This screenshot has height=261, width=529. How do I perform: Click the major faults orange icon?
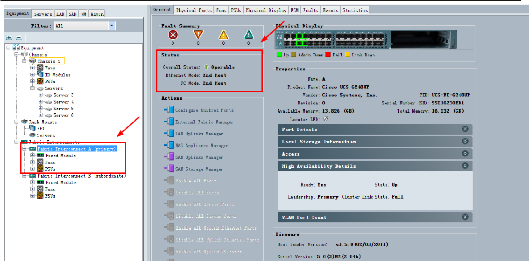[x=198, y=34]
